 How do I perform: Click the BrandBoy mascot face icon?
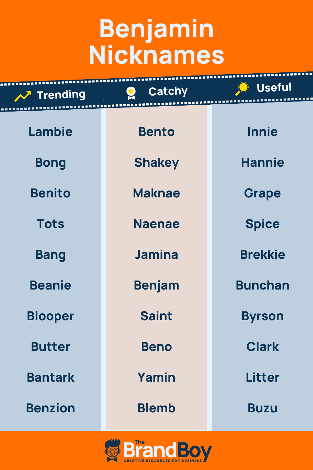[x=112, y=450]
